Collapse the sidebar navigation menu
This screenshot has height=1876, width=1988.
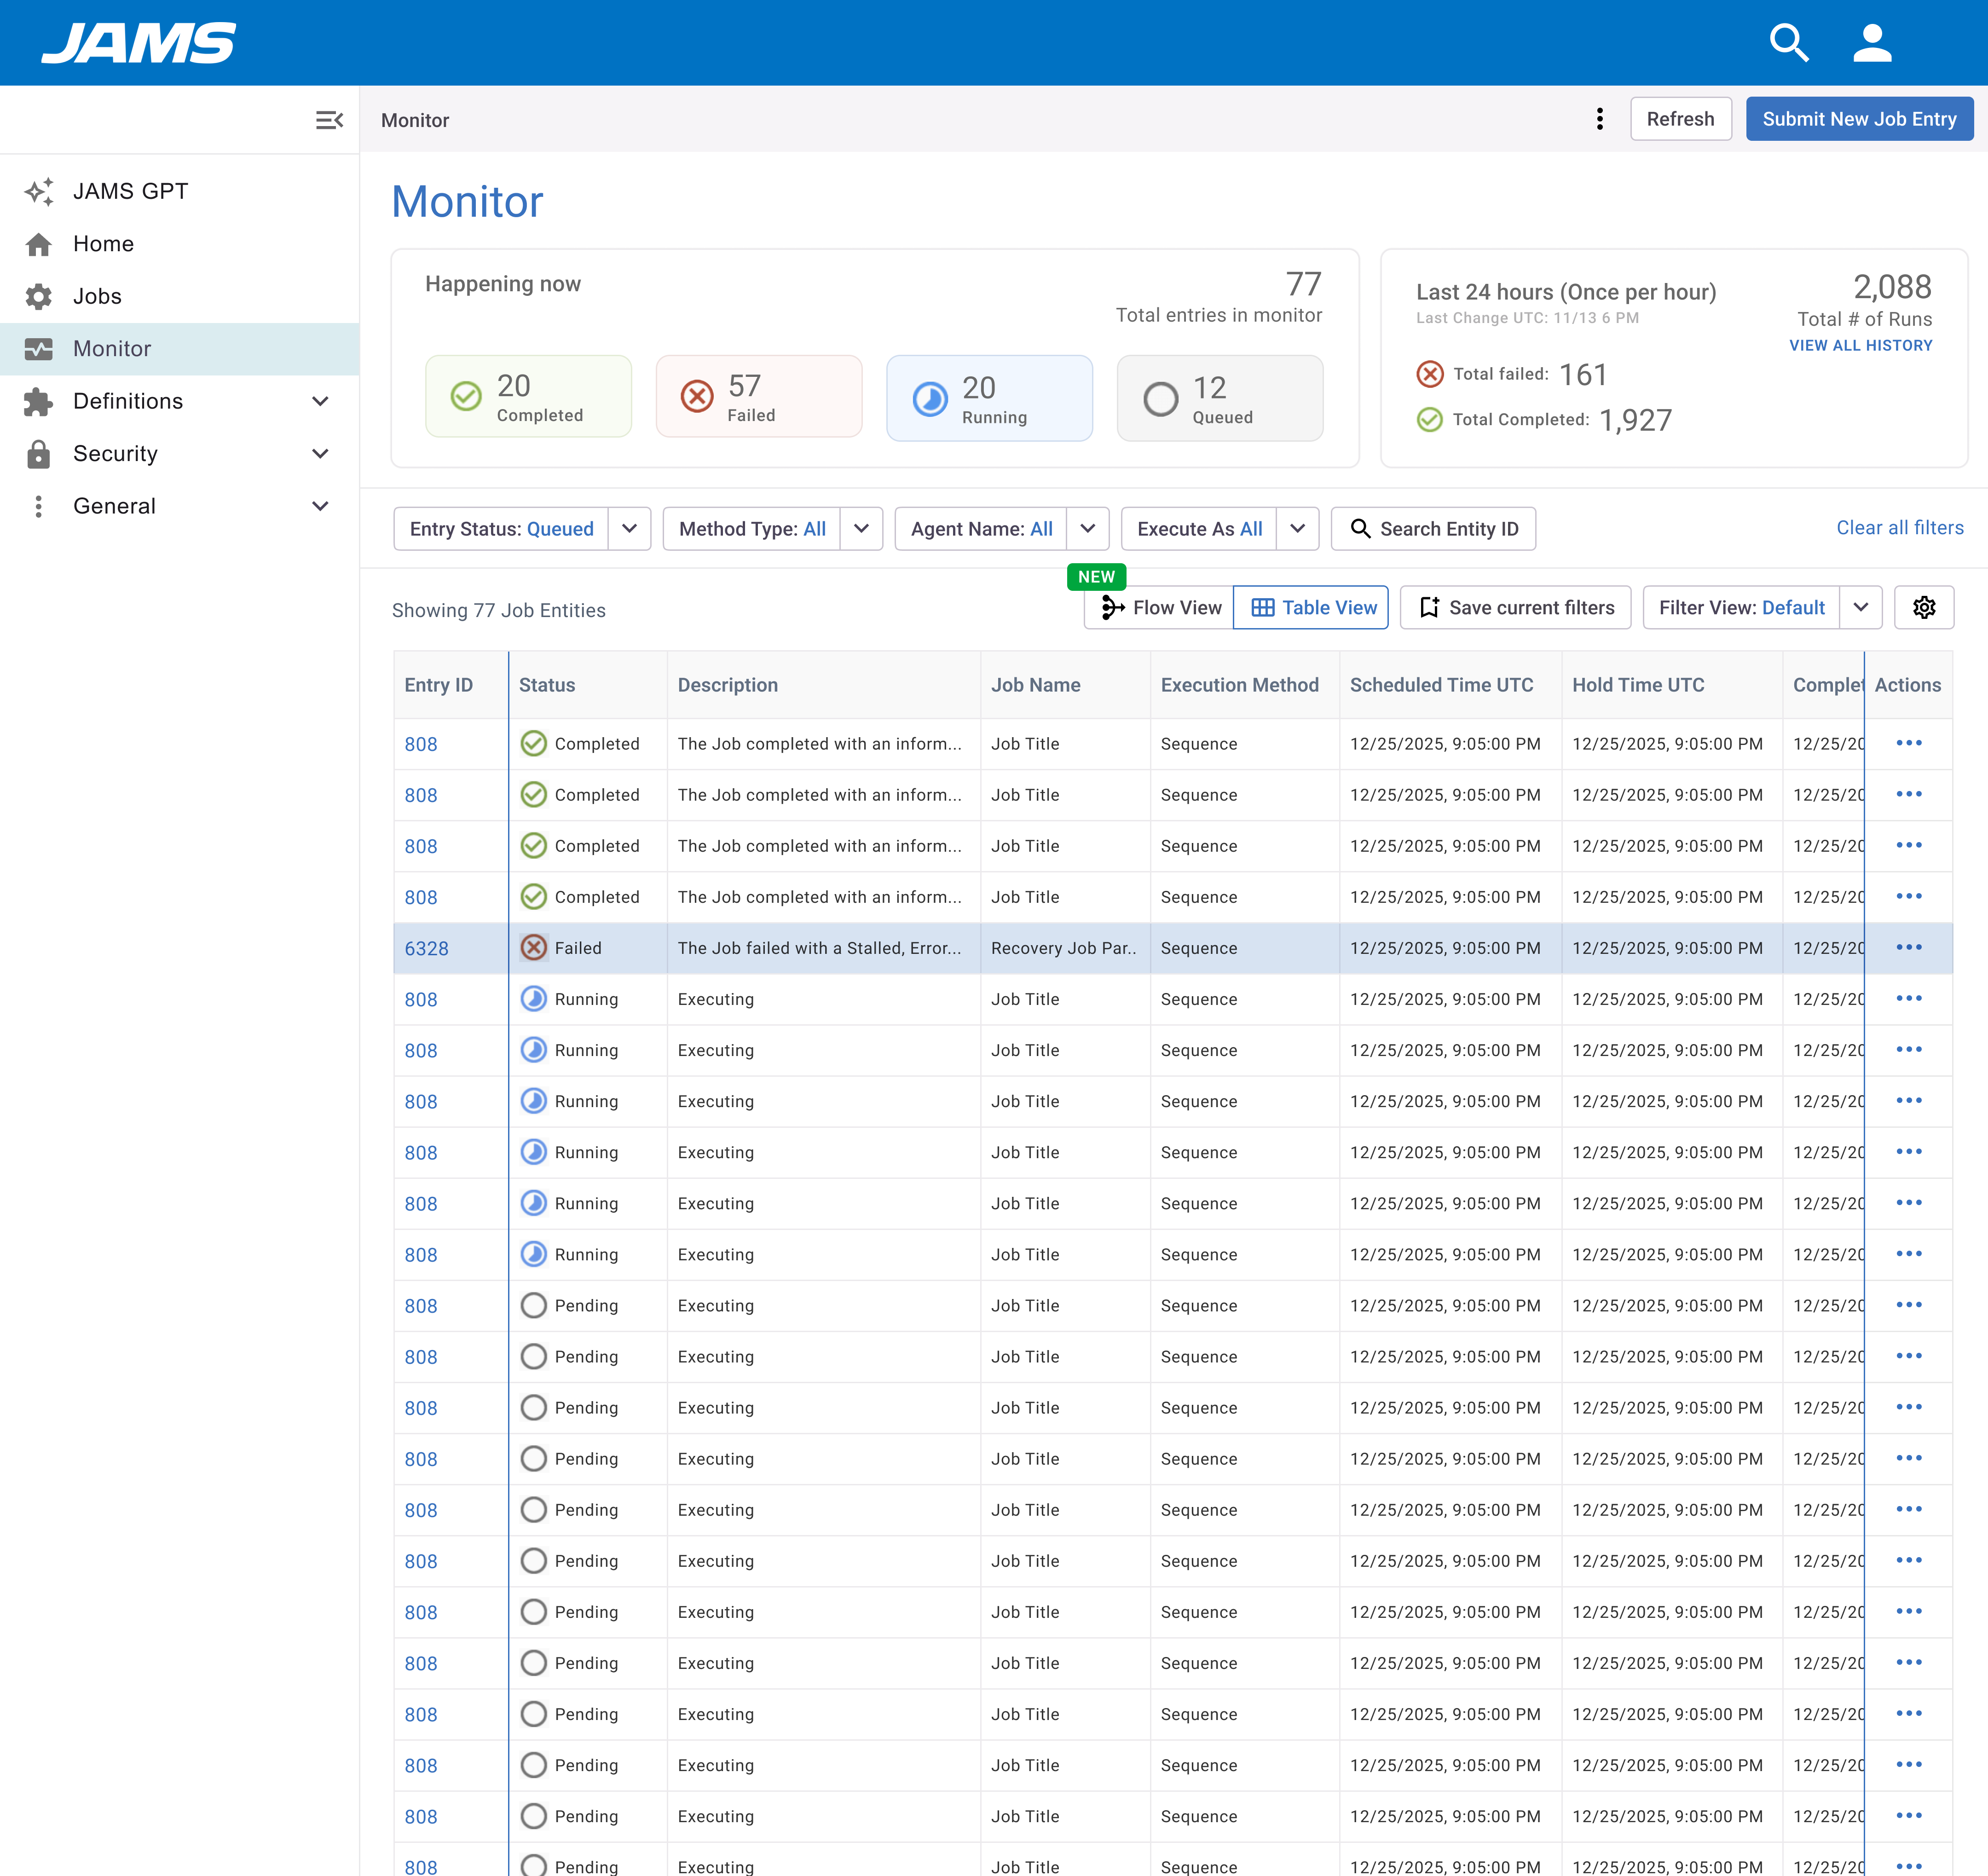[x=329, y=120]
